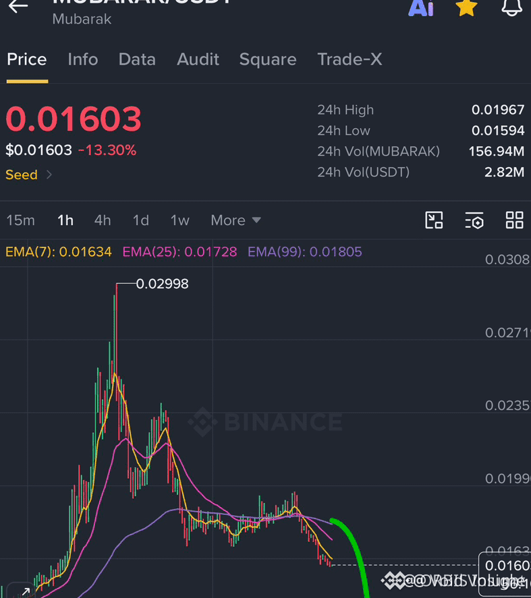Open the Audit tab
Image resolution: width=531 pixels, height=598 pixels.
click(x=198, y=59)
